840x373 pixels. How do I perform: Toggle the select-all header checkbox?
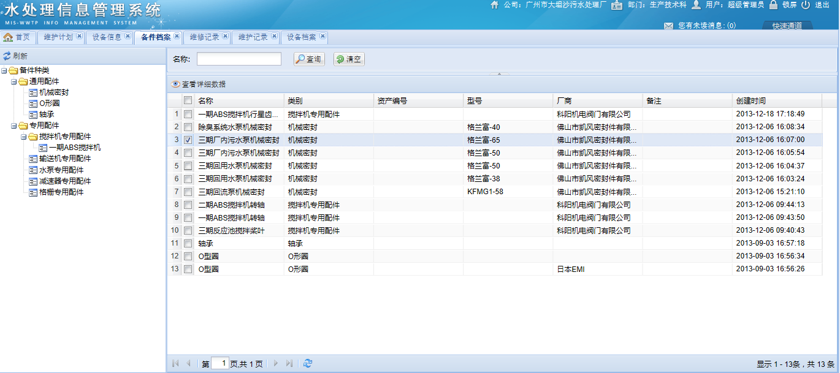[x=188, y=100]
